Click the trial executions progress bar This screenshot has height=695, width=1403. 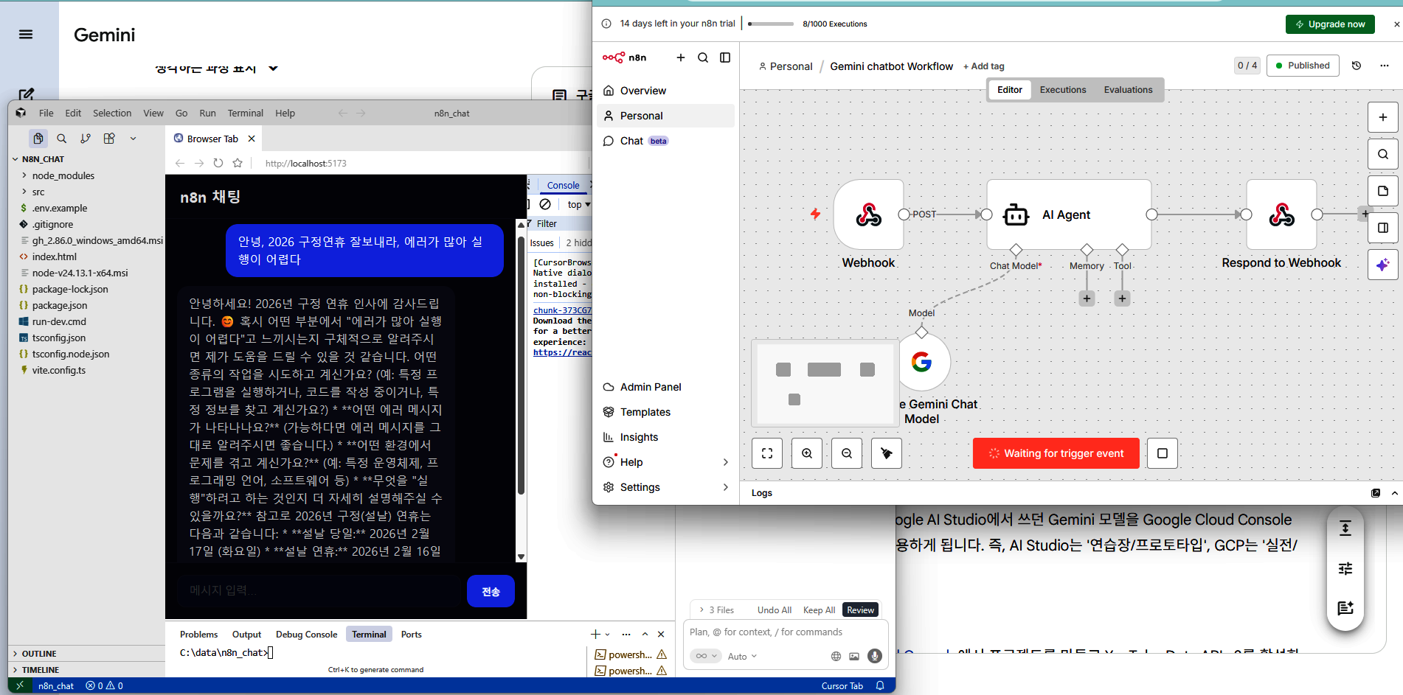tap(769, 24)
